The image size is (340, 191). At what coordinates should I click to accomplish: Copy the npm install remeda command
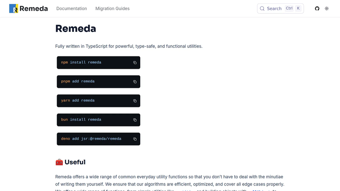click(x=135, y=62)
